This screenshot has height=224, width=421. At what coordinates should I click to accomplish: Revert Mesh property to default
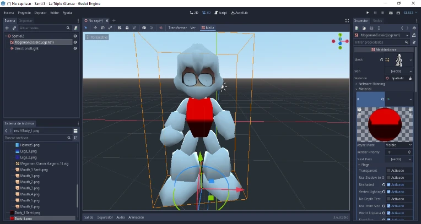(381, 60)
